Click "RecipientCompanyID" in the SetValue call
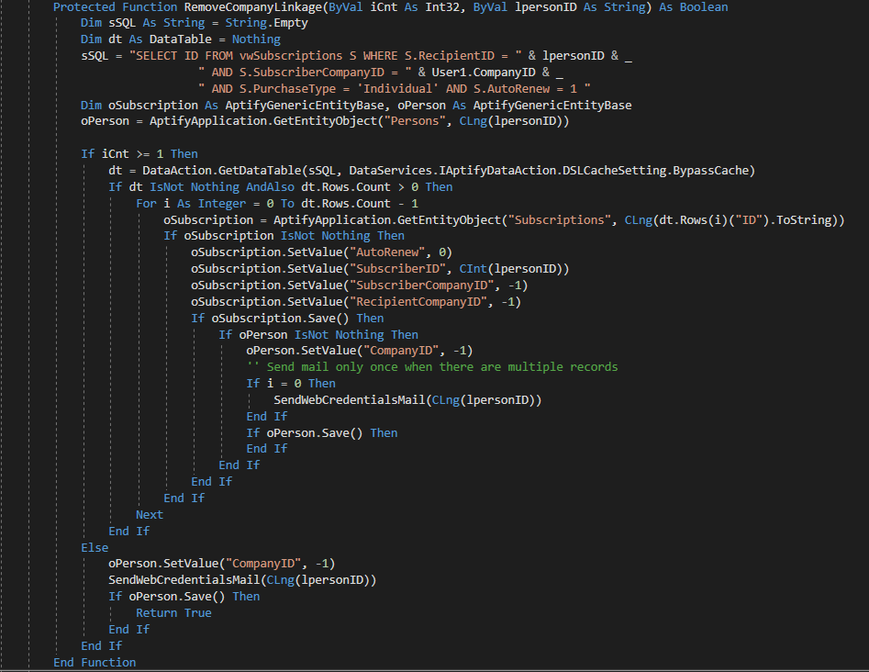 tap(418, 302)
